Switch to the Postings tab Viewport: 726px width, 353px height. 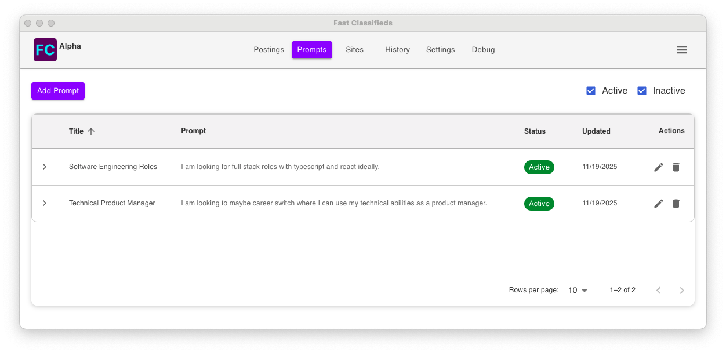pyautogui.click(x=268, y=50)
